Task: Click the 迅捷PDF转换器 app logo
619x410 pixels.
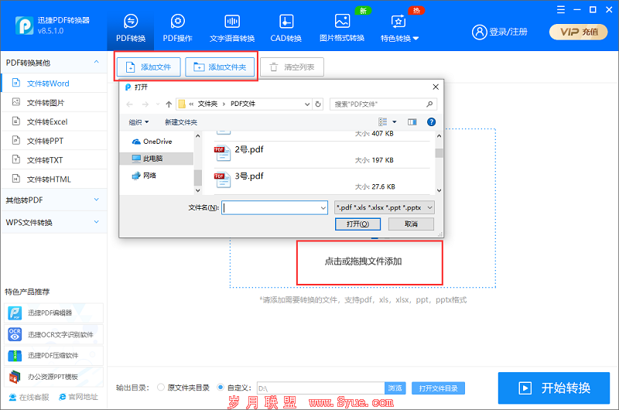Action: [24, 26]
